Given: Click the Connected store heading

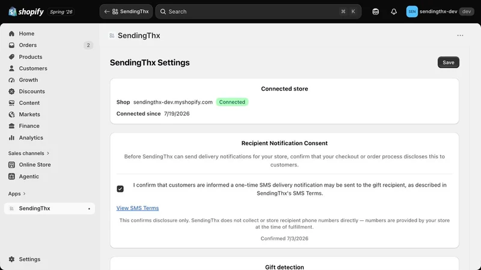Looking at the screenshot, I should coord(284,89).
